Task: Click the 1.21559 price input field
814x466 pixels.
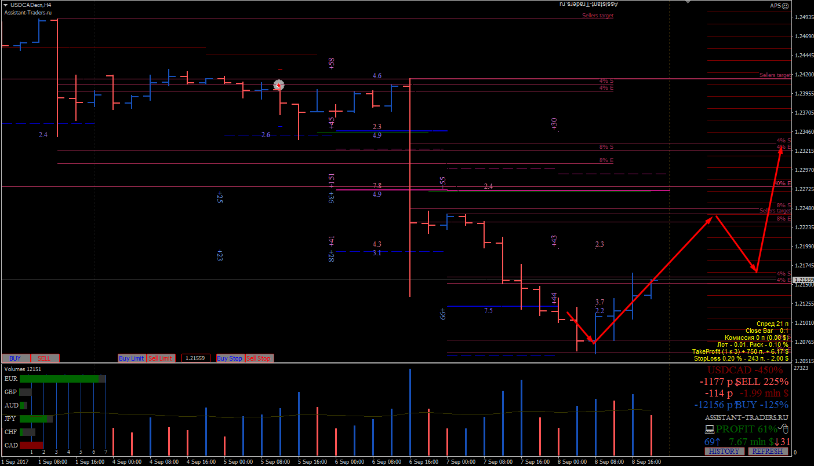Action: [195, 358]
